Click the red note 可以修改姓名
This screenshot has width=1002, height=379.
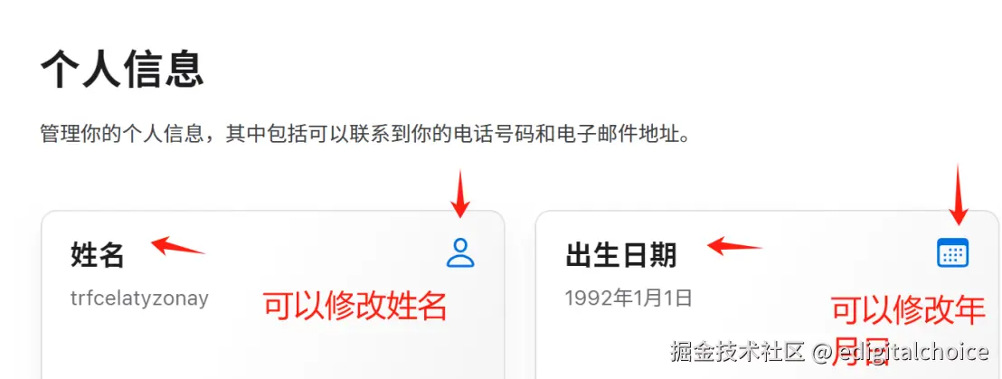355,307
